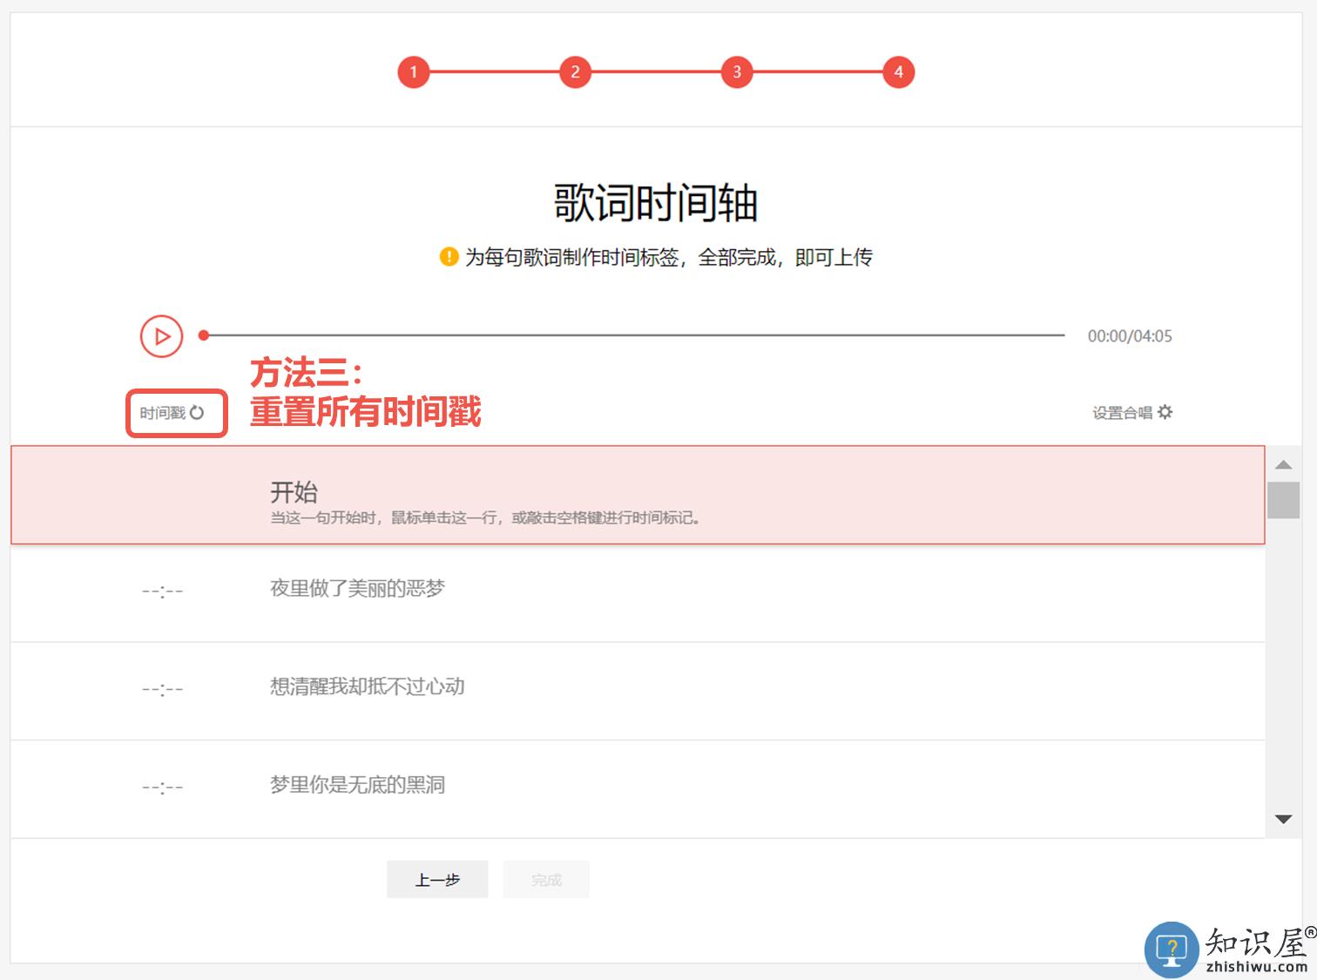Click the audio progress slider handle

(204, 335)
